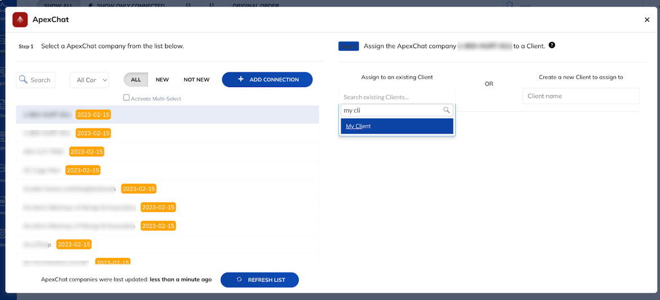Click 'Create a new Client to assign to' label
The width and height of the screenshot is (660, 300).
[x=581, y=78]
